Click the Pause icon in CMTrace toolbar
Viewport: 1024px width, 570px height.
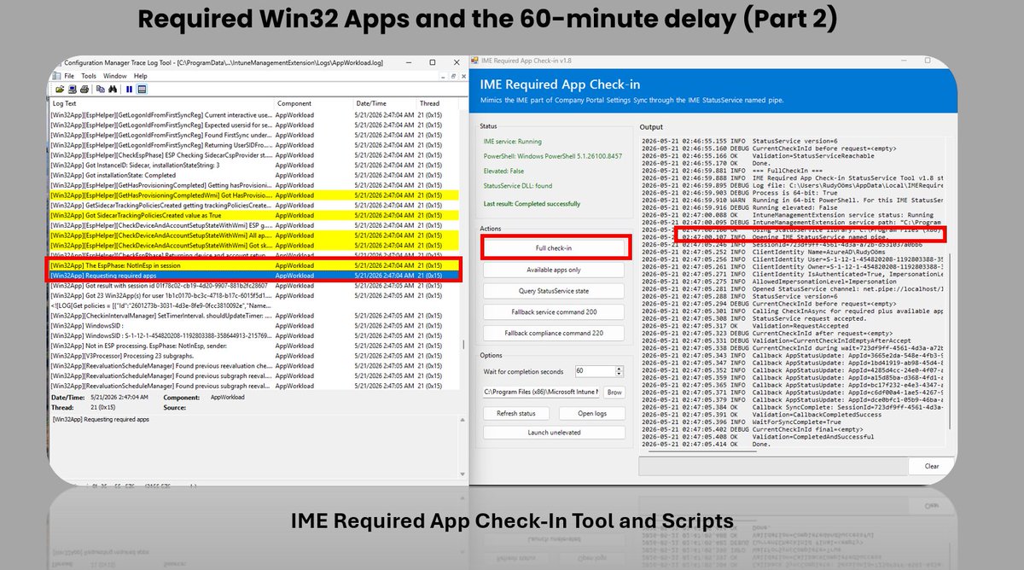tap(129, 89)
